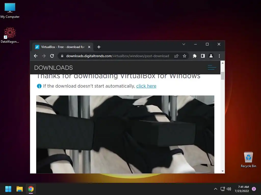Image resolution: width=261 pixels, height=195 pixels.
Task: Click the 'click here' download link
Action: [x=146, y=86]
